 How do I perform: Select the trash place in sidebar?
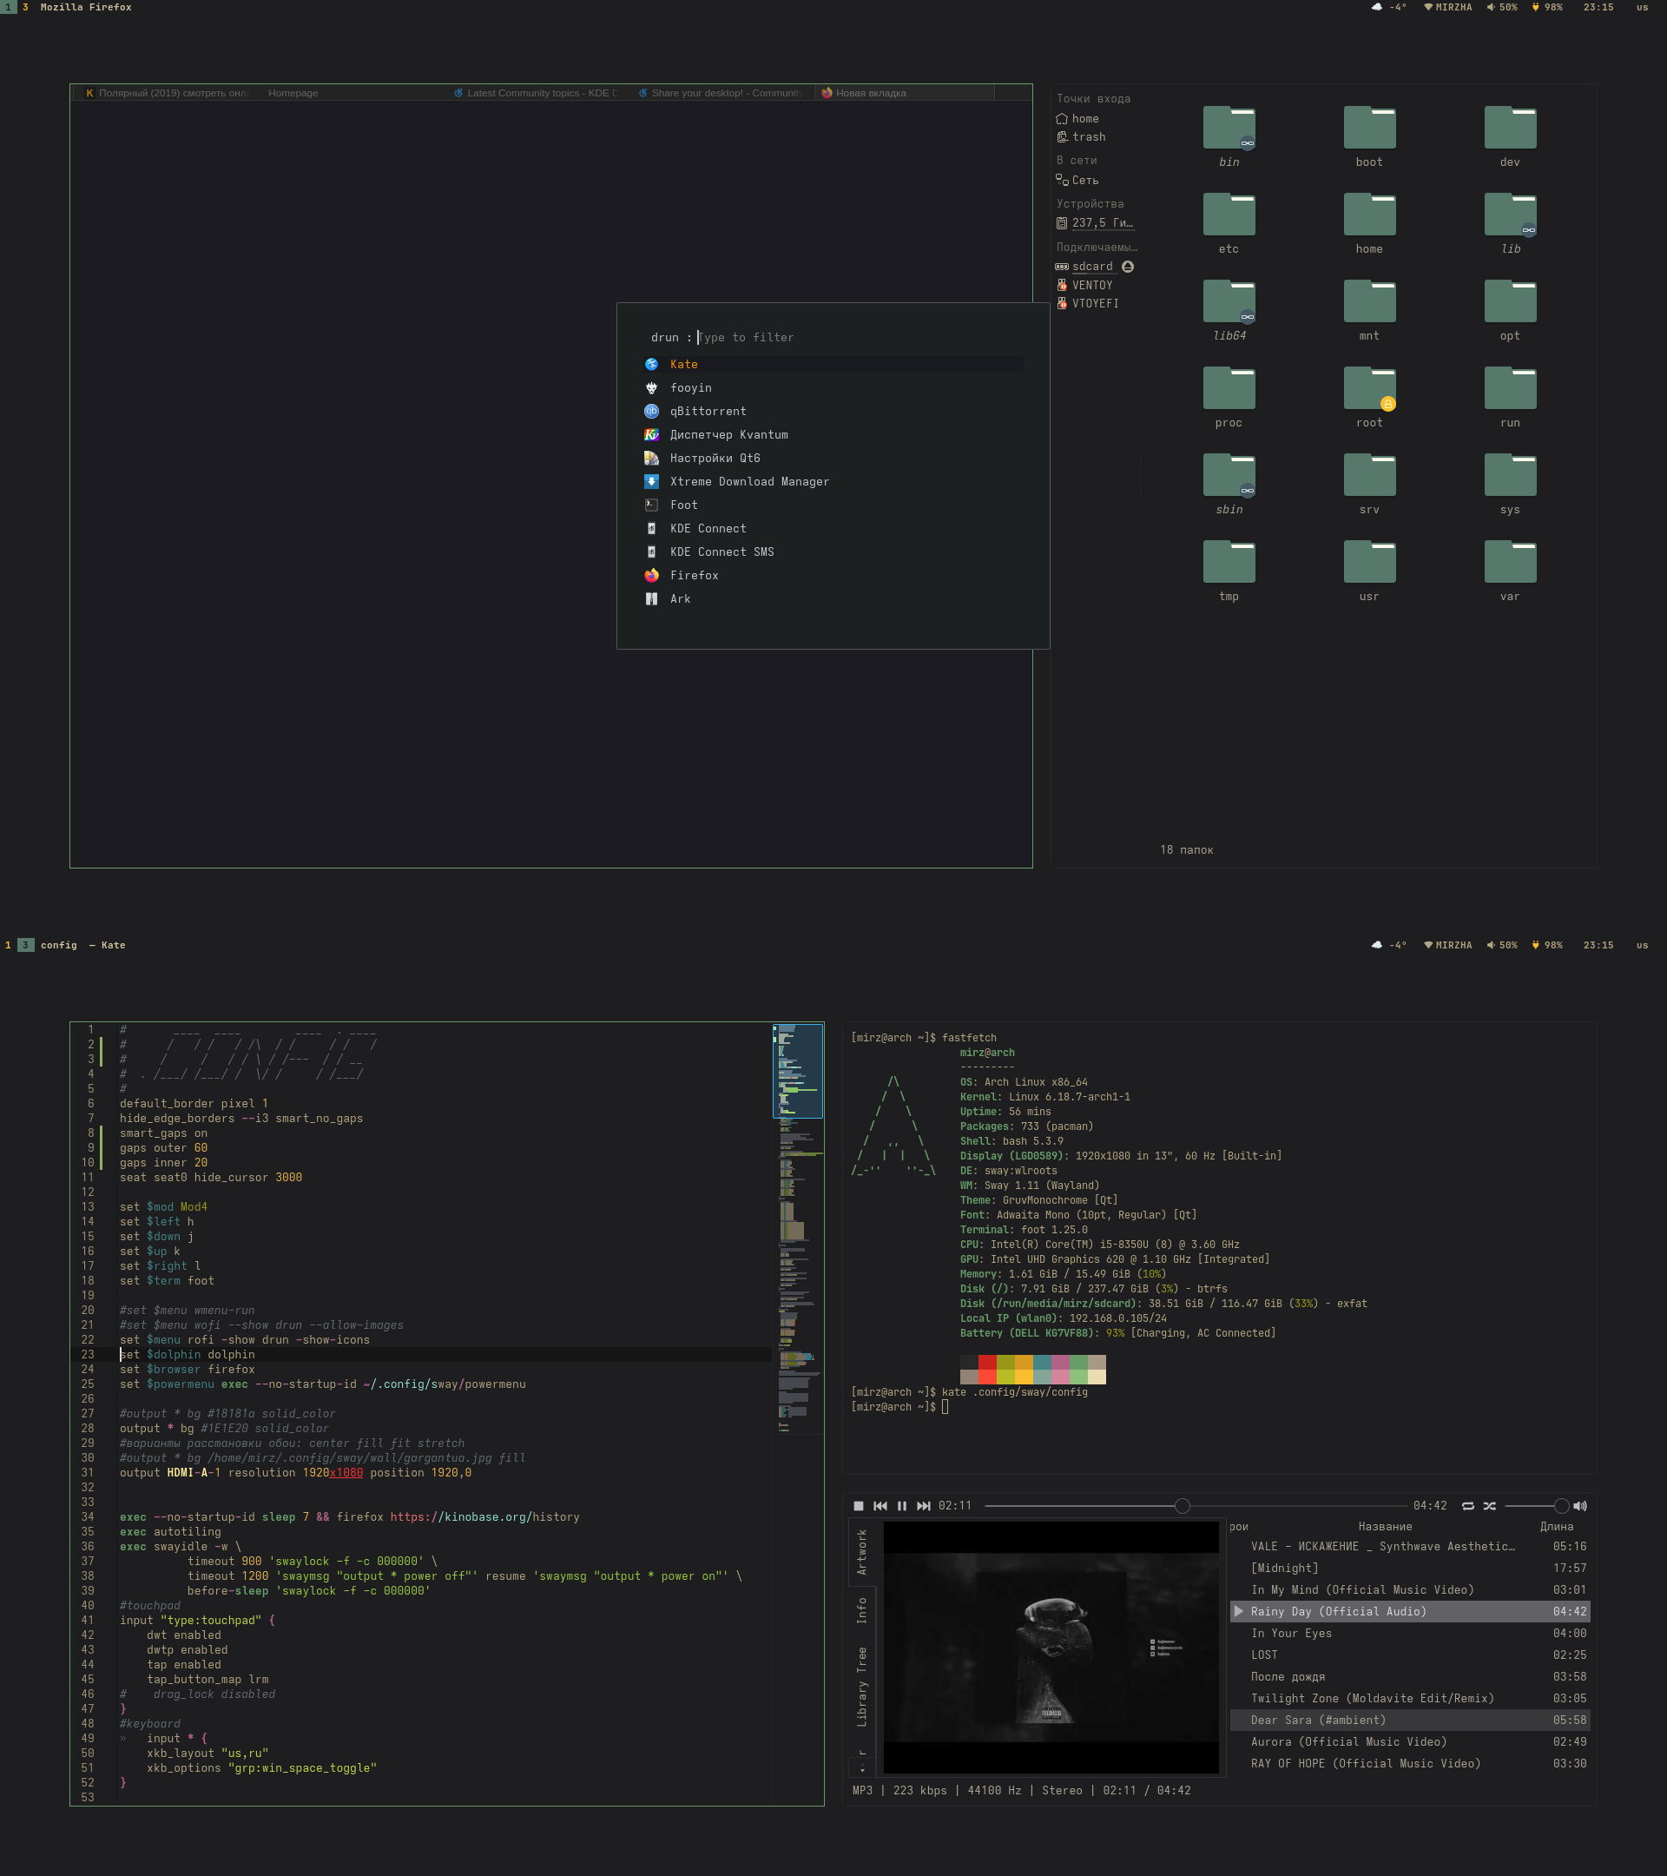point(1088,136)
